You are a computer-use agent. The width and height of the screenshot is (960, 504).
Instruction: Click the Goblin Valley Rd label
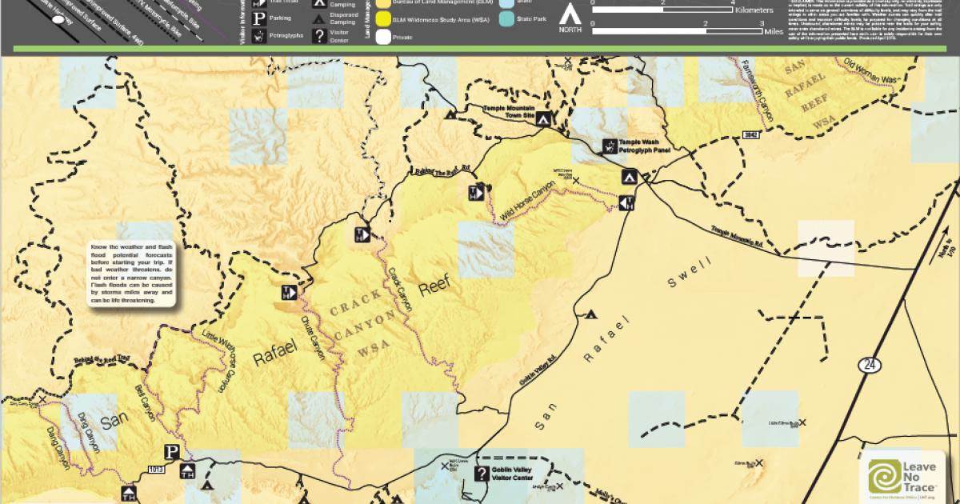[x=537, y=370]
